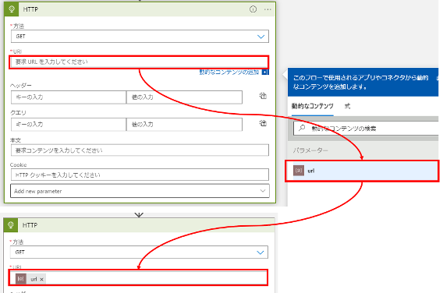Click the 本文 request content field

click(140, 150)
